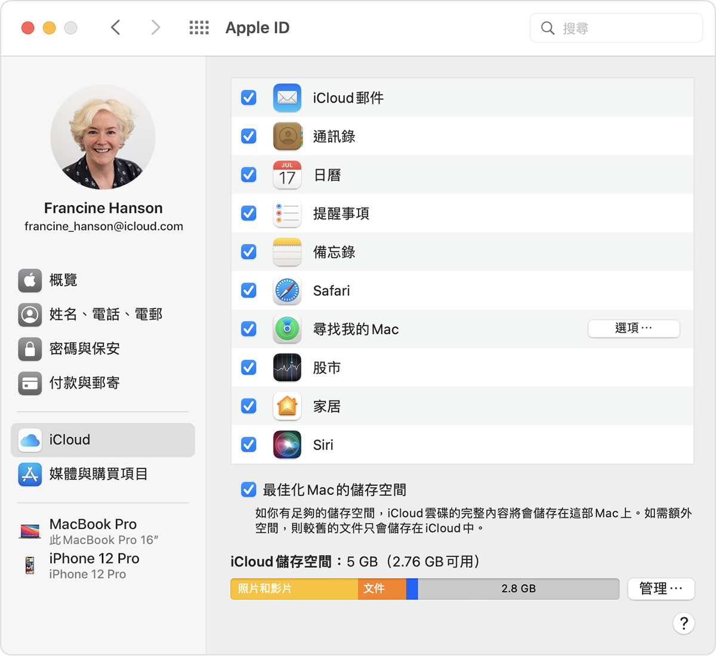Click the Safari compass icon
The height and width of the screenshot is (656, 716).
tap(287, 290)
